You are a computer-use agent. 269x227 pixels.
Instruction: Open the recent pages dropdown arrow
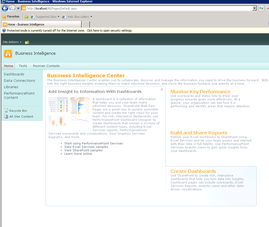[18, 8]
